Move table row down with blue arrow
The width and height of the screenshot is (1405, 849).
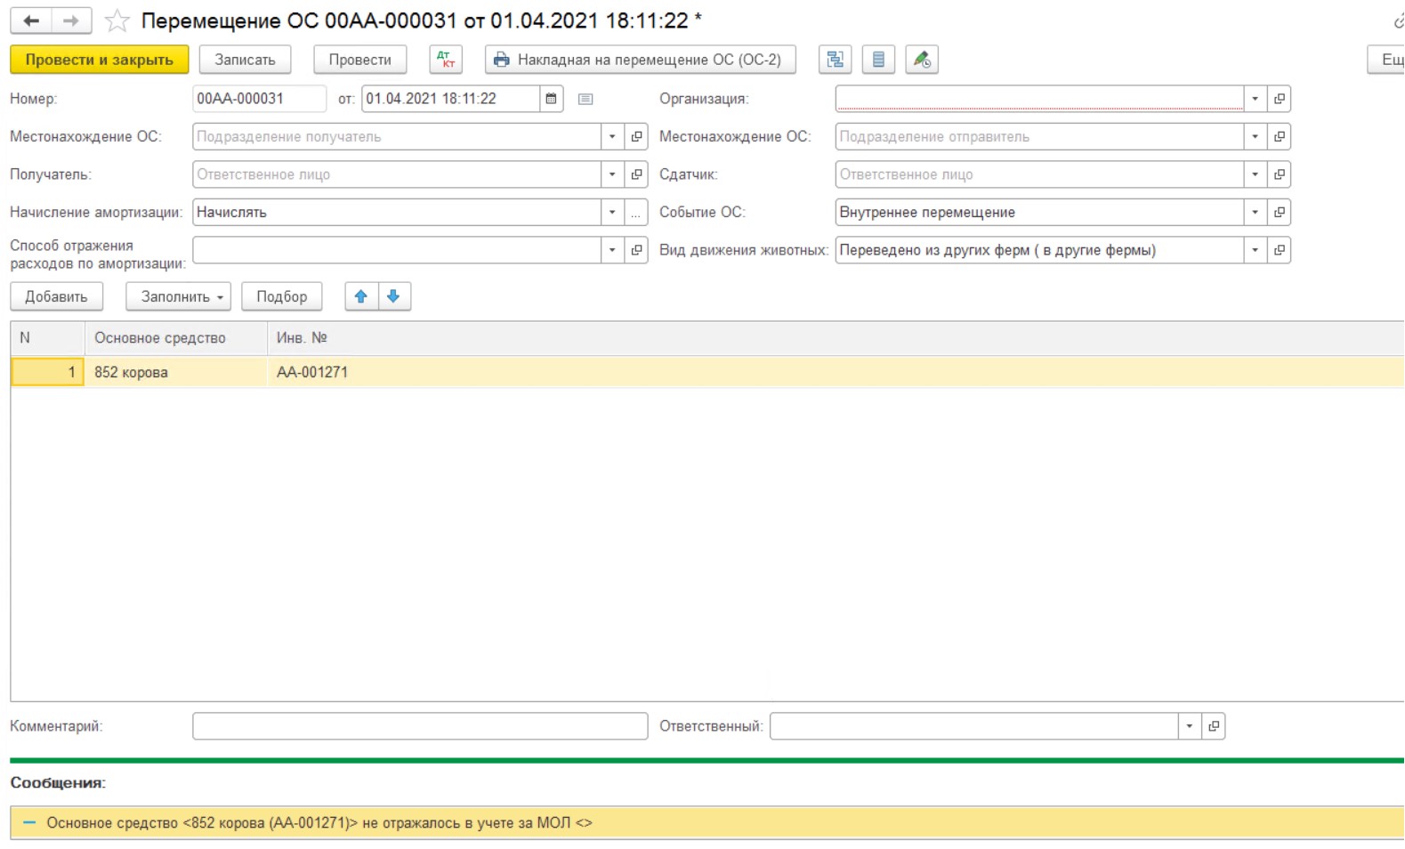[x=393, y=296]
